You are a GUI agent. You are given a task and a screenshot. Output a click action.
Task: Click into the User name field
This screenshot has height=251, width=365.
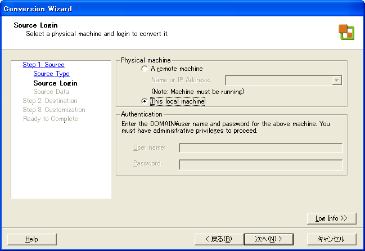coord(260,148)
